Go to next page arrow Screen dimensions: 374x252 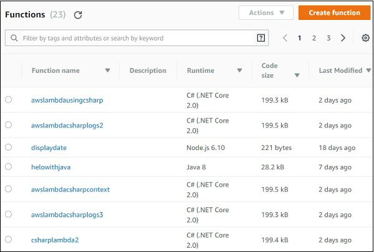(343, 38)
